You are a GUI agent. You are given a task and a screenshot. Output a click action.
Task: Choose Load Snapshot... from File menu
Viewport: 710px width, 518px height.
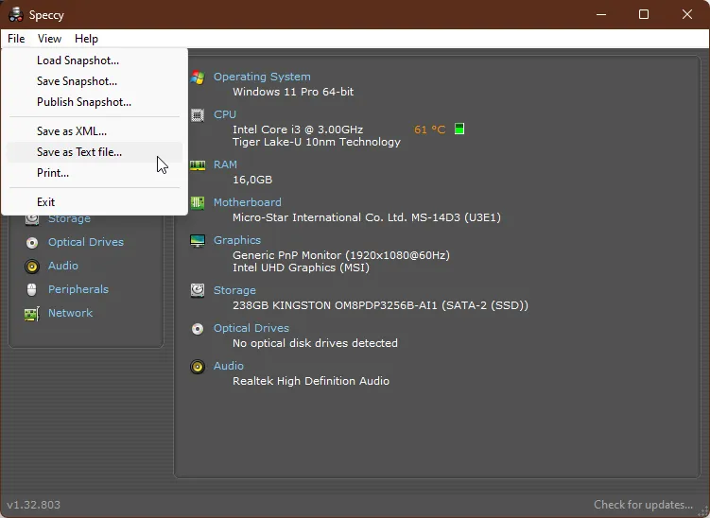pos(78,60)
